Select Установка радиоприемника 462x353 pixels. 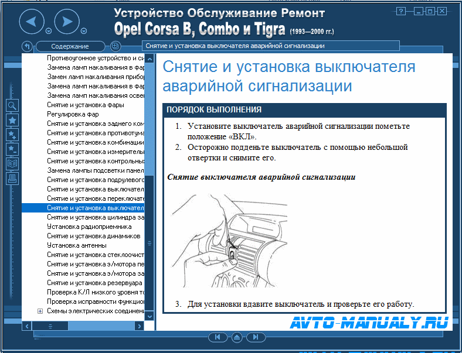pos(89,227)
